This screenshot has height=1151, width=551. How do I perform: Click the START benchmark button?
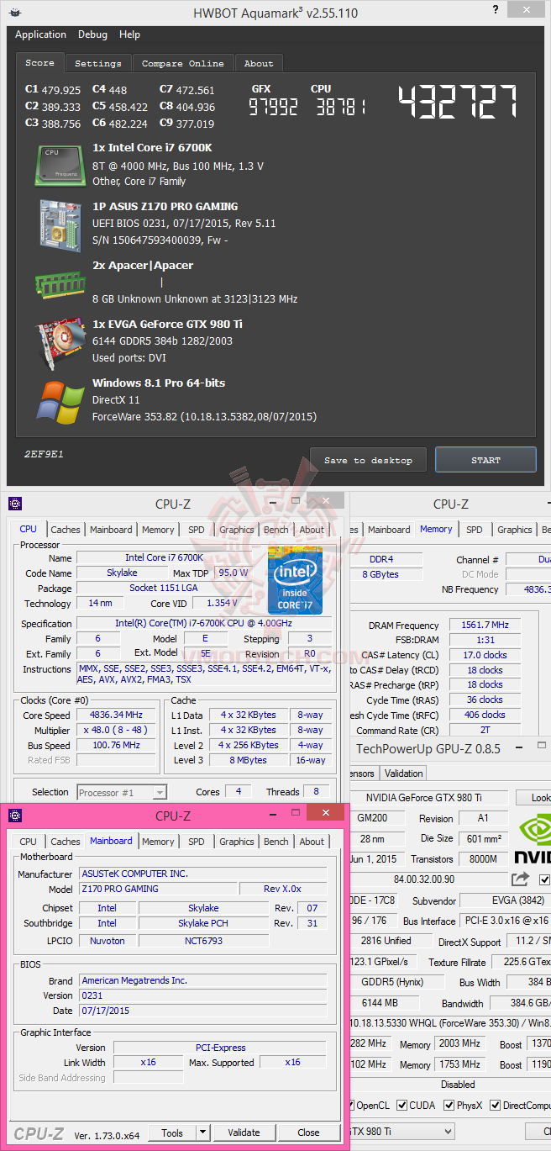(485, 460)
